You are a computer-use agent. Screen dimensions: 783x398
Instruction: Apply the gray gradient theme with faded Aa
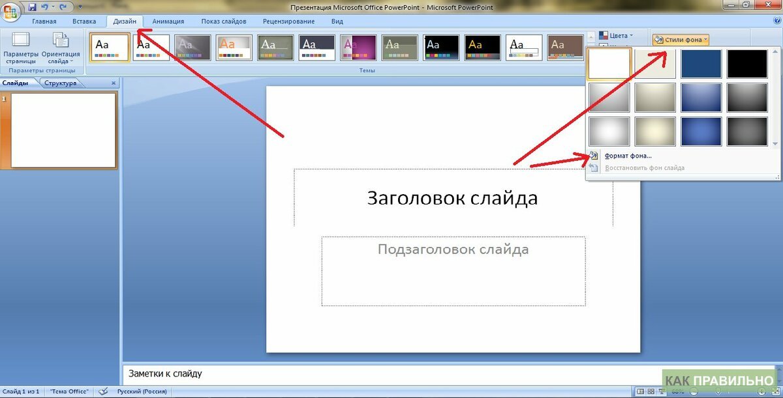coord(192,48)
